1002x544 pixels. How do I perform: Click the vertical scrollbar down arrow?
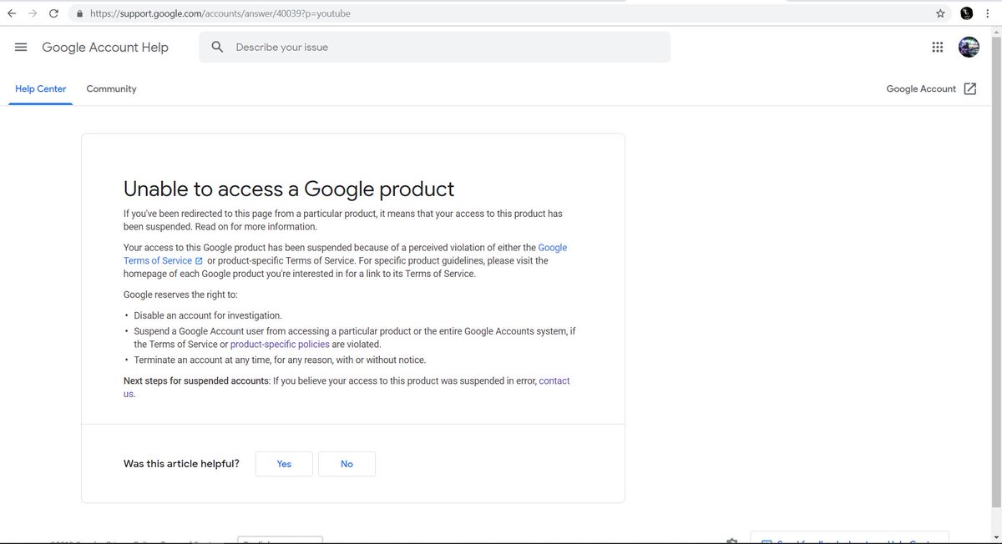coord(995,538)
